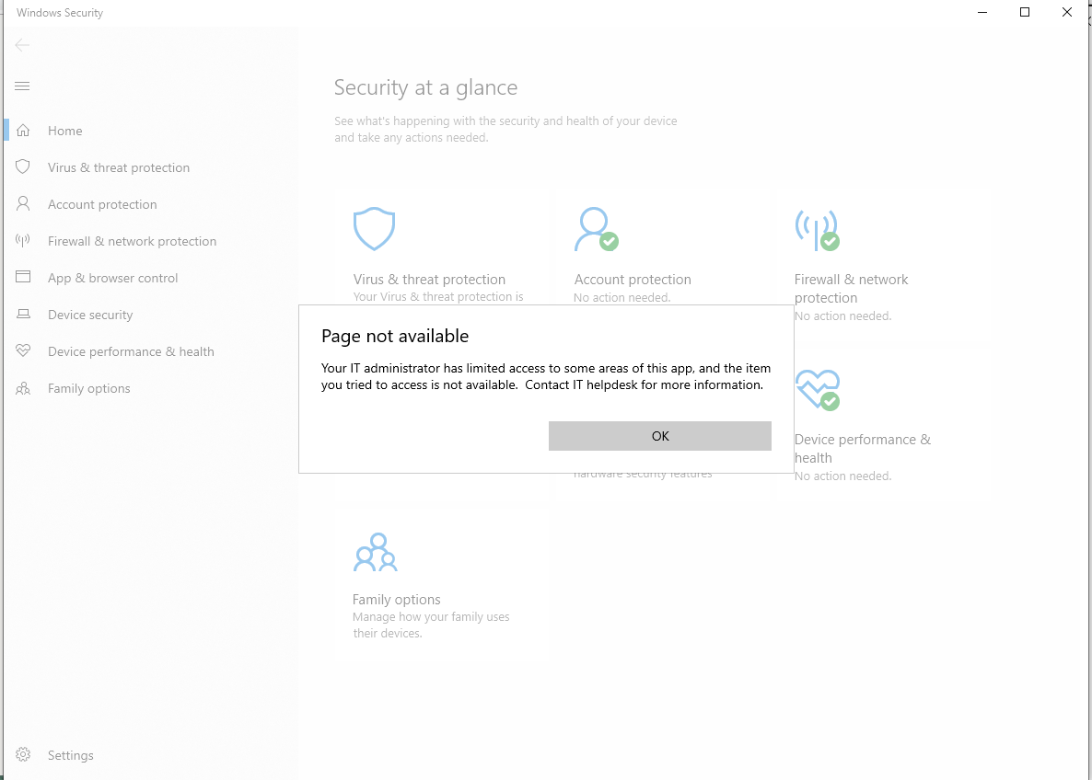The height and width of the screenshot is (780, 1092).
Task: Click the browser window icon in sidebar
Action: coord(23,277)
